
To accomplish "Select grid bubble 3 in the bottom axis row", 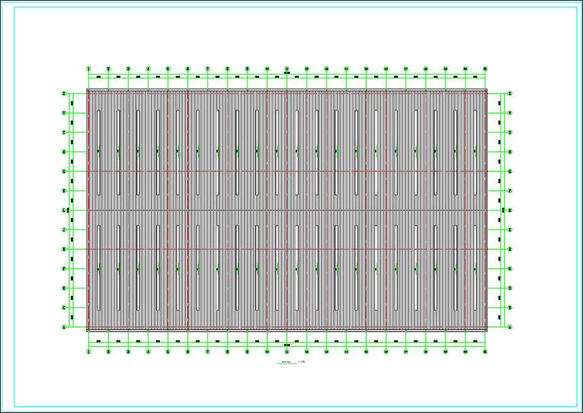I will 128,352.
